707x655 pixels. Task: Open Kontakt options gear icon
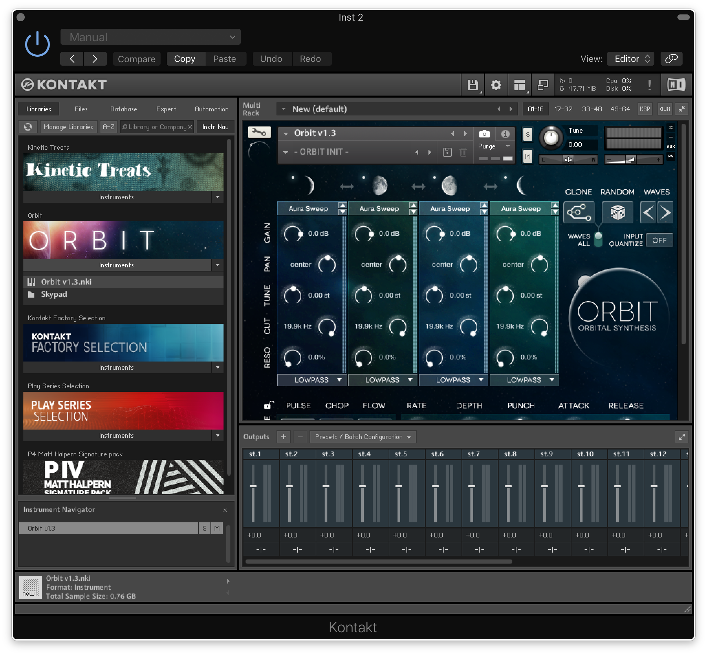click(x=496, y=85)
